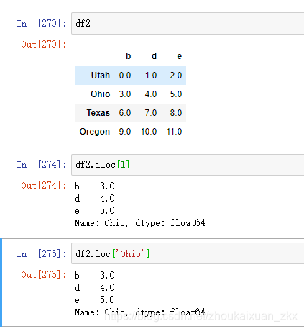Image resolution: width=304 pixels, height=329 pixels.
Task: Click the Ohio row label in table
Action: pyautogui.click(x=100, y=94)
